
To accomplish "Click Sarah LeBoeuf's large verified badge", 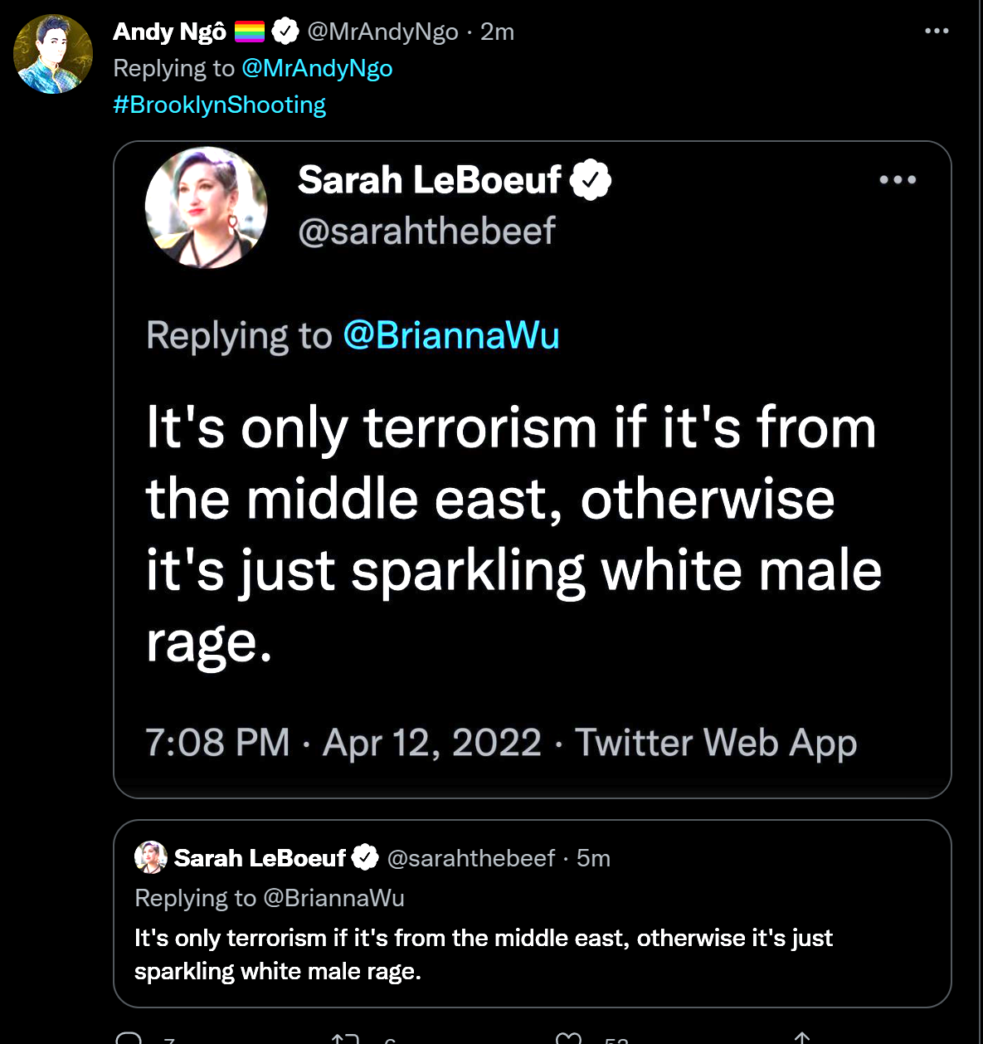I will pyautogui.click(x=591, y=179).
